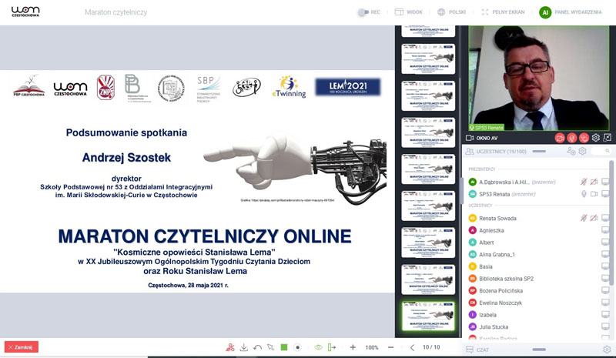
Task: Open the POLSKI language selector
Action: point(451,12)
